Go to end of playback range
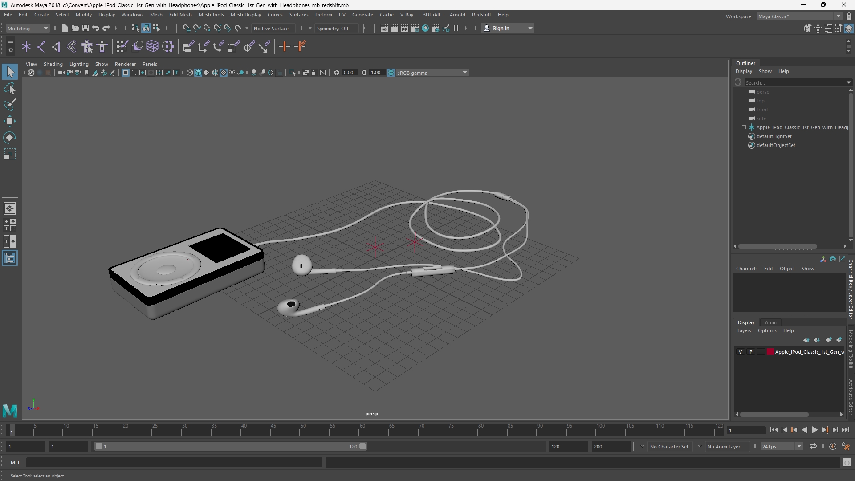Screen dimensions: 855x481 (x=846, y=430)
